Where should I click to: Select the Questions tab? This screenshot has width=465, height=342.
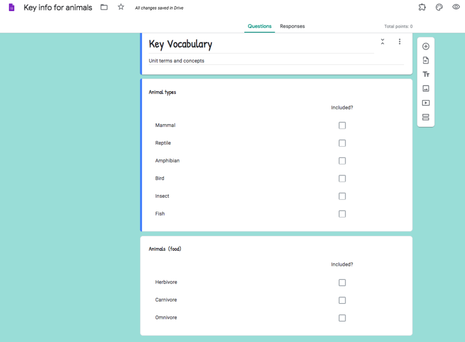260,26
